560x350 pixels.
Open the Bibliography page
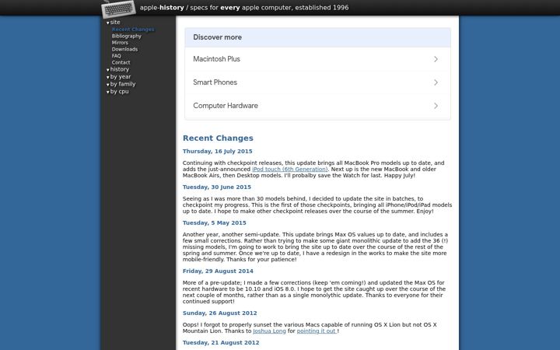127,36
